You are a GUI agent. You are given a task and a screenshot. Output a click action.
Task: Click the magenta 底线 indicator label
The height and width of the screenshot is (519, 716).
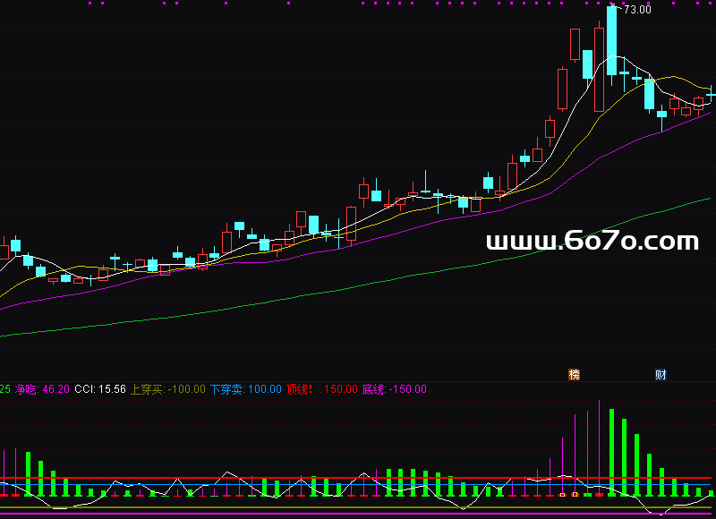click(x=394, y=389)
